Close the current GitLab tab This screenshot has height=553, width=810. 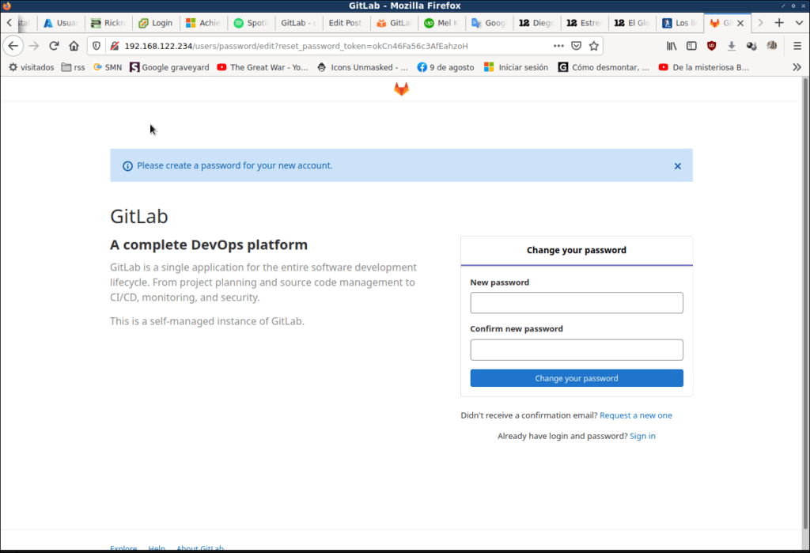click(740, 23)
